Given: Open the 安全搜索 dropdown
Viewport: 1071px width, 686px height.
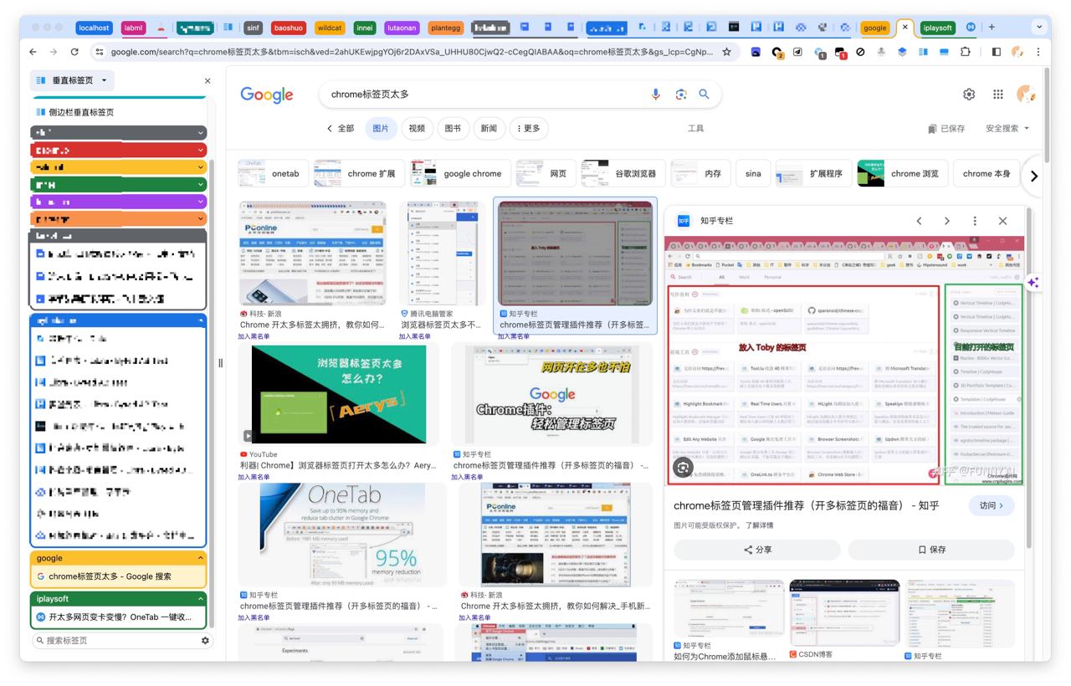Looking at the screenshot, I should click(x=1007, y=129).
